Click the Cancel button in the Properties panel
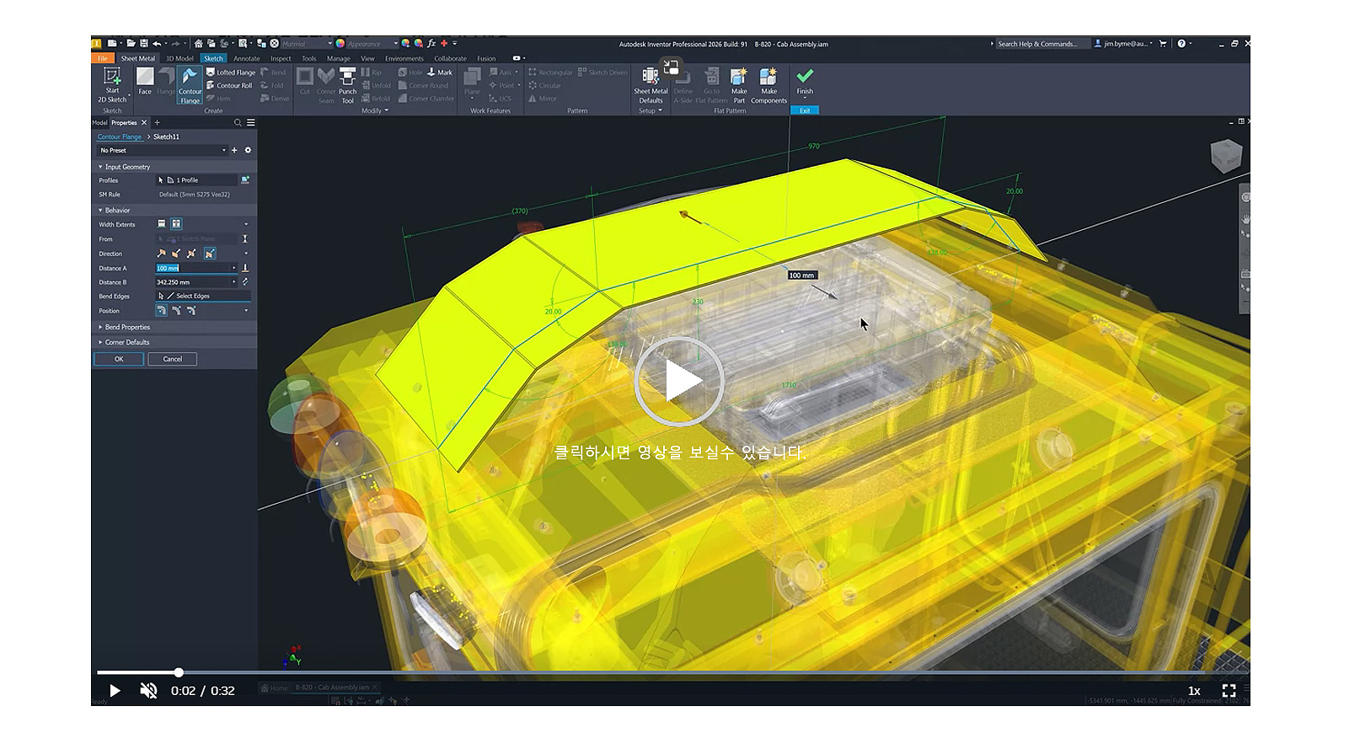Viewport: 1360px width, 749px height. point(172,359)
